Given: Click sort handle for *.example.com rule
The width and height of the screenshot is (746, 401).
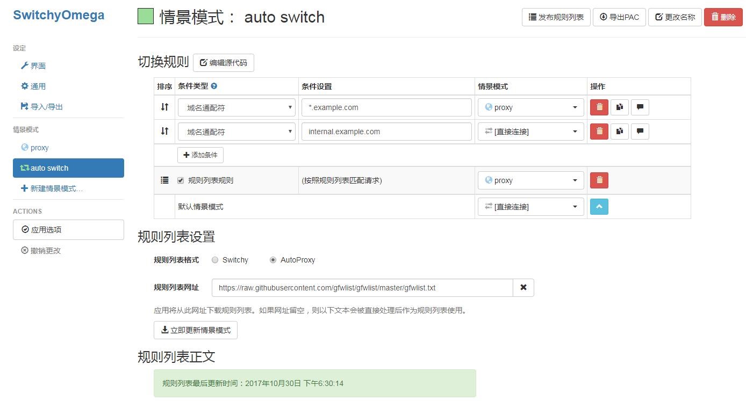Looking at the screenshot, I should coord(164,107).
